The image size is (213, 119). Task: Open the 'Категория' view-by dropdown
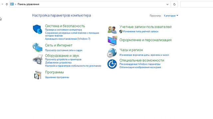[x=171, y=16]
